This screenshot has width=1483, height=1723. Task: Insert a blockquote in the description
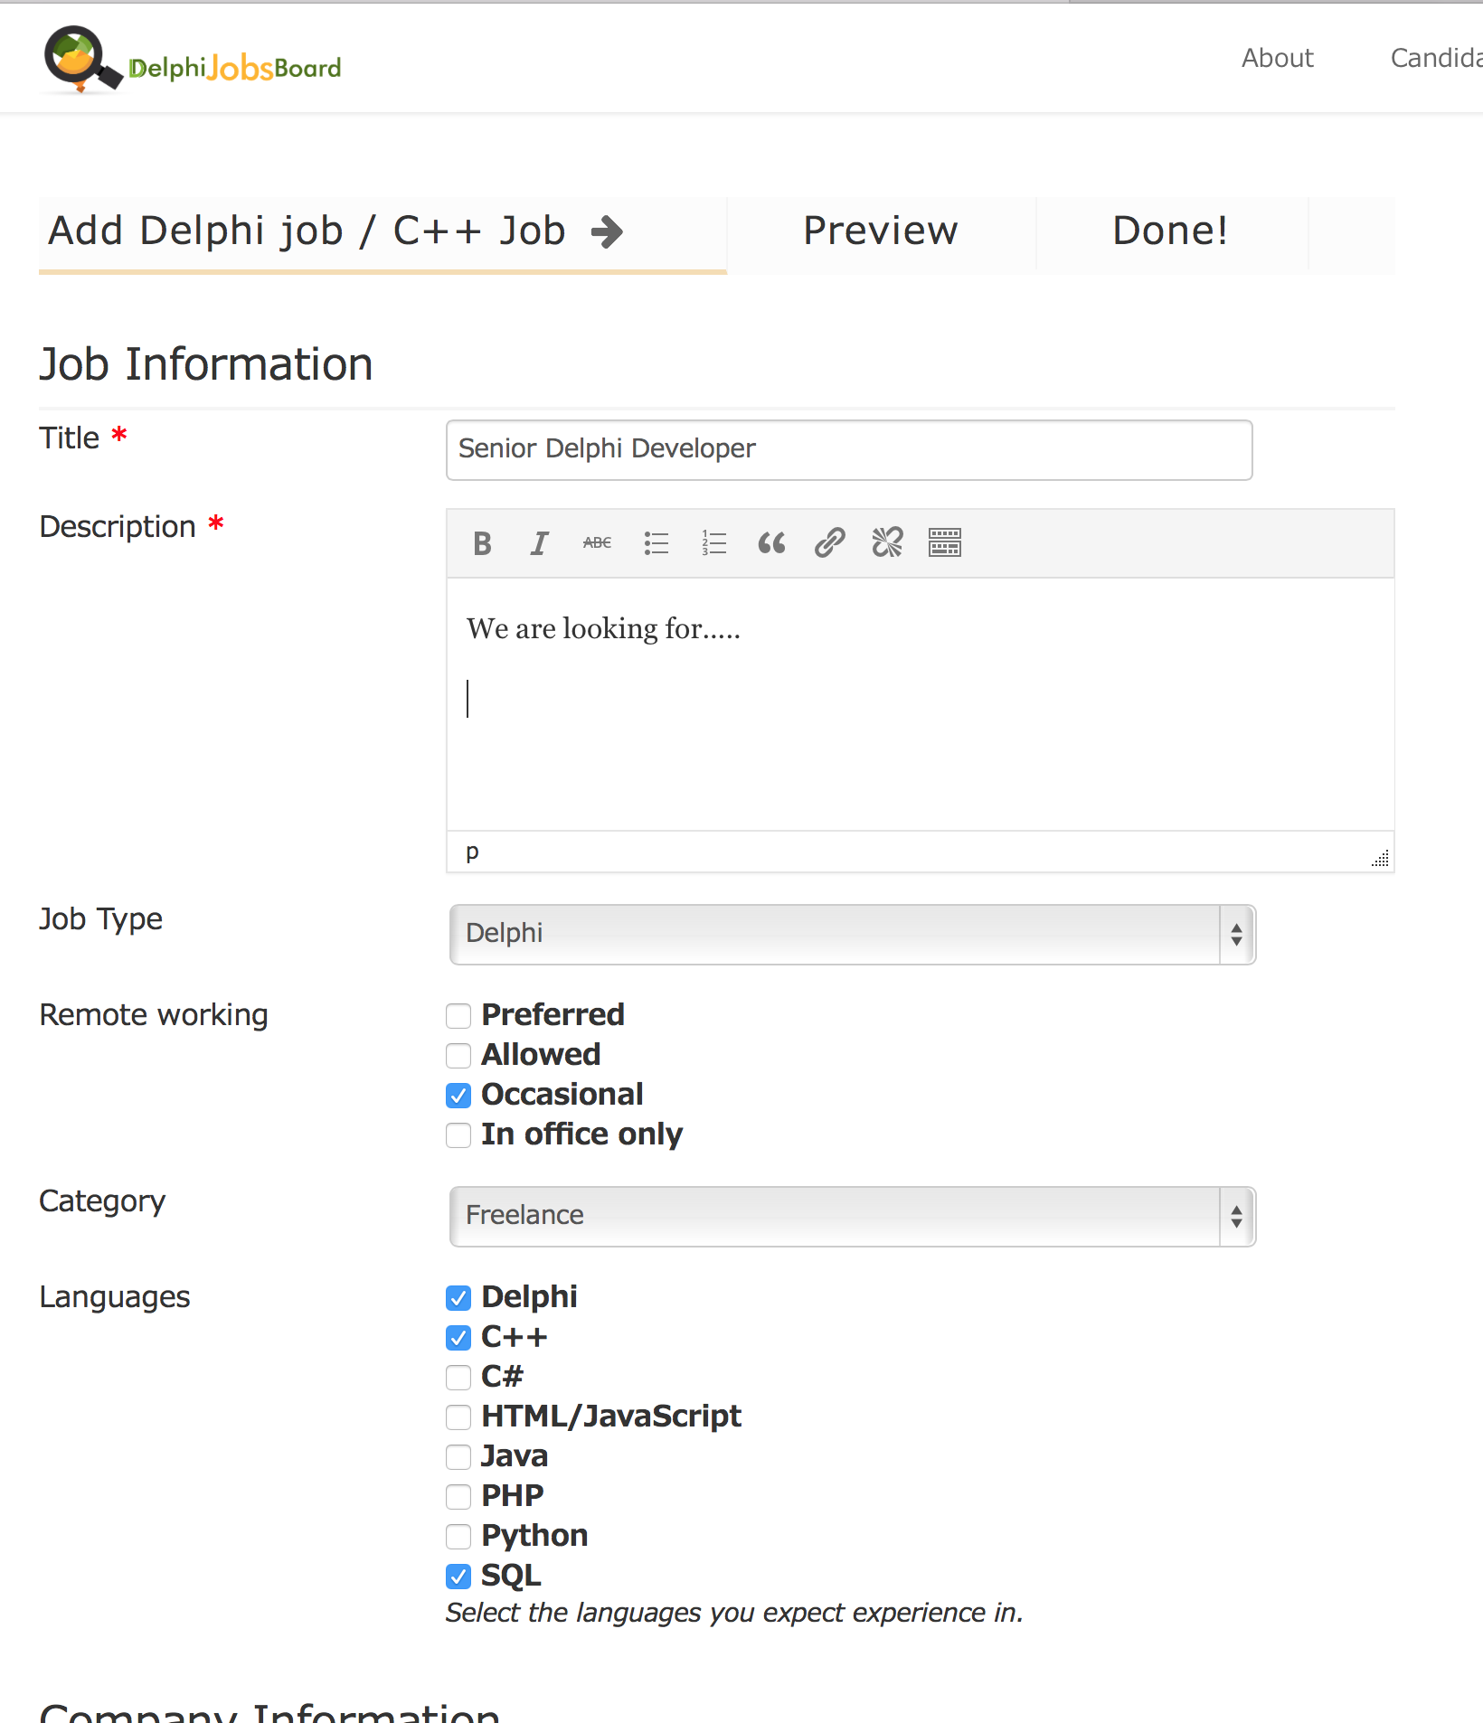point(771,542)
